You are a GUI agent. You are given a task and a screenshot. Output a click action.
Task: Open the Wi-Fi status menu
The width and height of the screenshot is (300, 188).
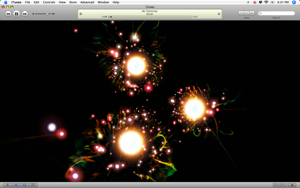pyautogui.click(x=266, y=3)
